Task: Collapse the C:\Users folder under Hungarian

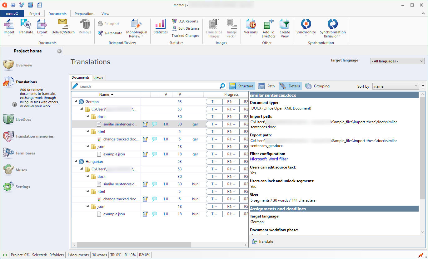Action: 82,169
